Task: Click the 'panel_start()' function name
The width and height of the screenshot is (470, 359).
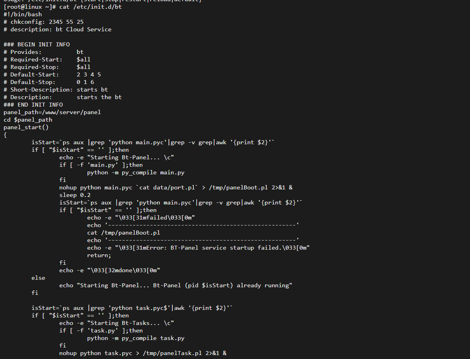Action: (26, 127)
